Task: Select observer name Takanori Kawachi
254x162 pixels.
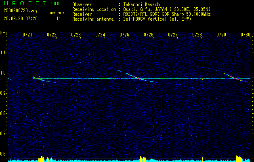Action: pyautogui.click(x=142, y=4)
